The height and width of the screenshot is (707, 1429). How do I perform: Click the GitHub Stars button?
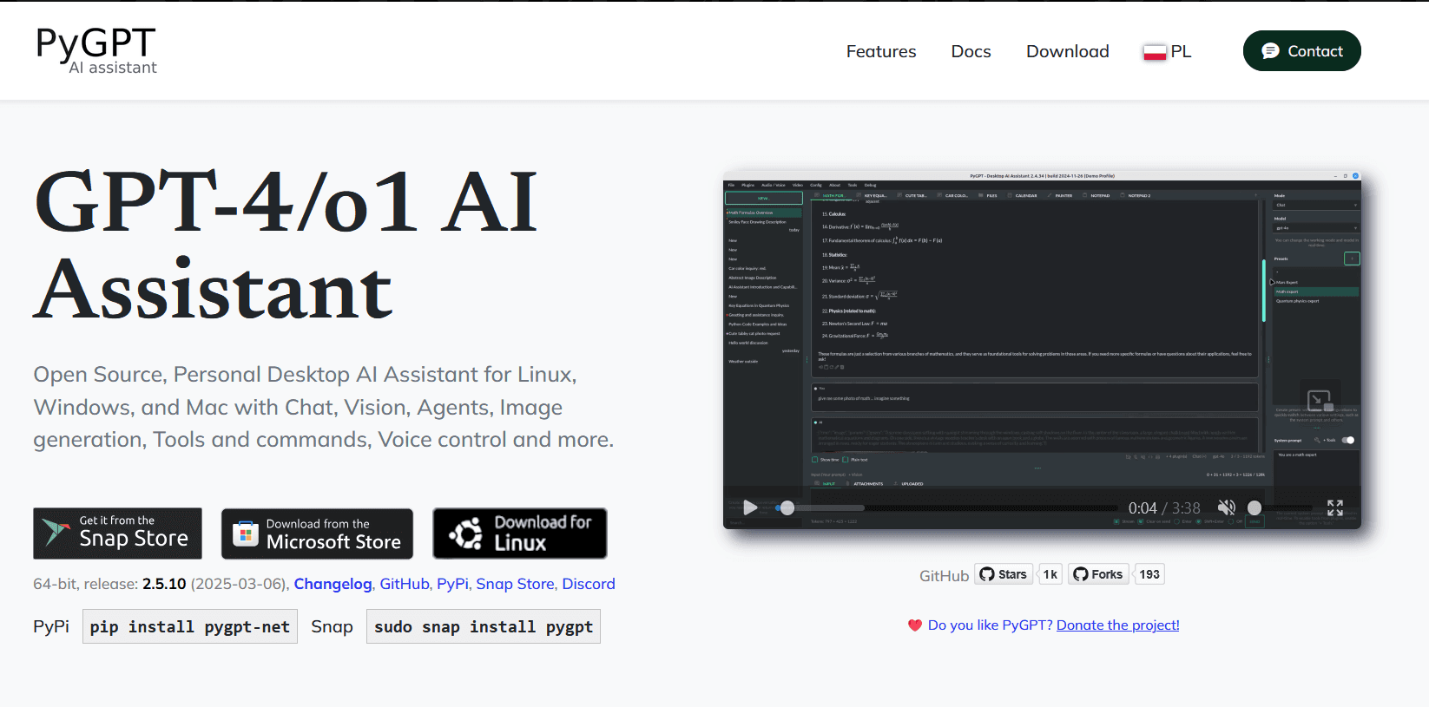click(1004, 574)
